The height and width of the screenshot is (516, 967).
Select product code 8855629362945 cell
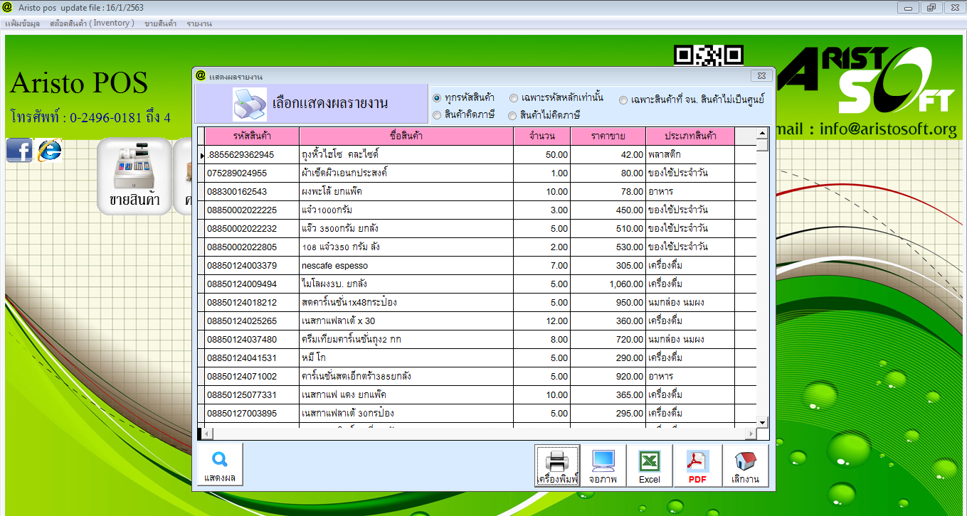252,154
